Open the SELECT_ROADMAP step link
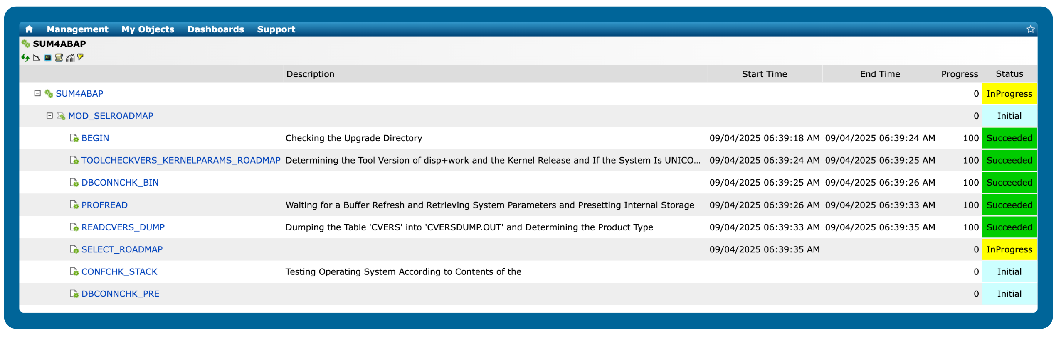This screenshot has height=337, width=1061. (122, 249)
